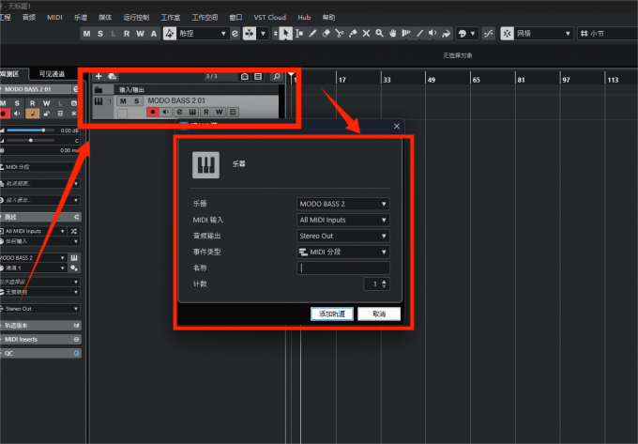This screenshot has width=638, height=444.
Task: Click the Find Tracks search icon
Action: pos(277,76)
